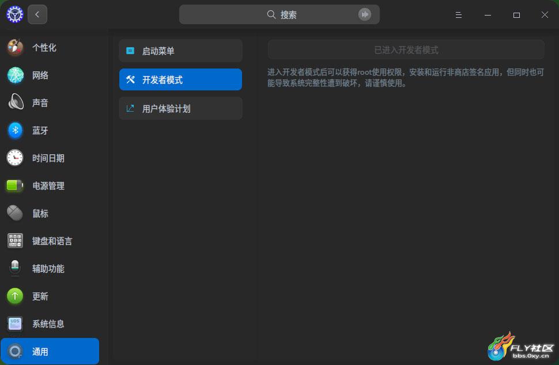Minimize the Control Center window

point(488,15)
